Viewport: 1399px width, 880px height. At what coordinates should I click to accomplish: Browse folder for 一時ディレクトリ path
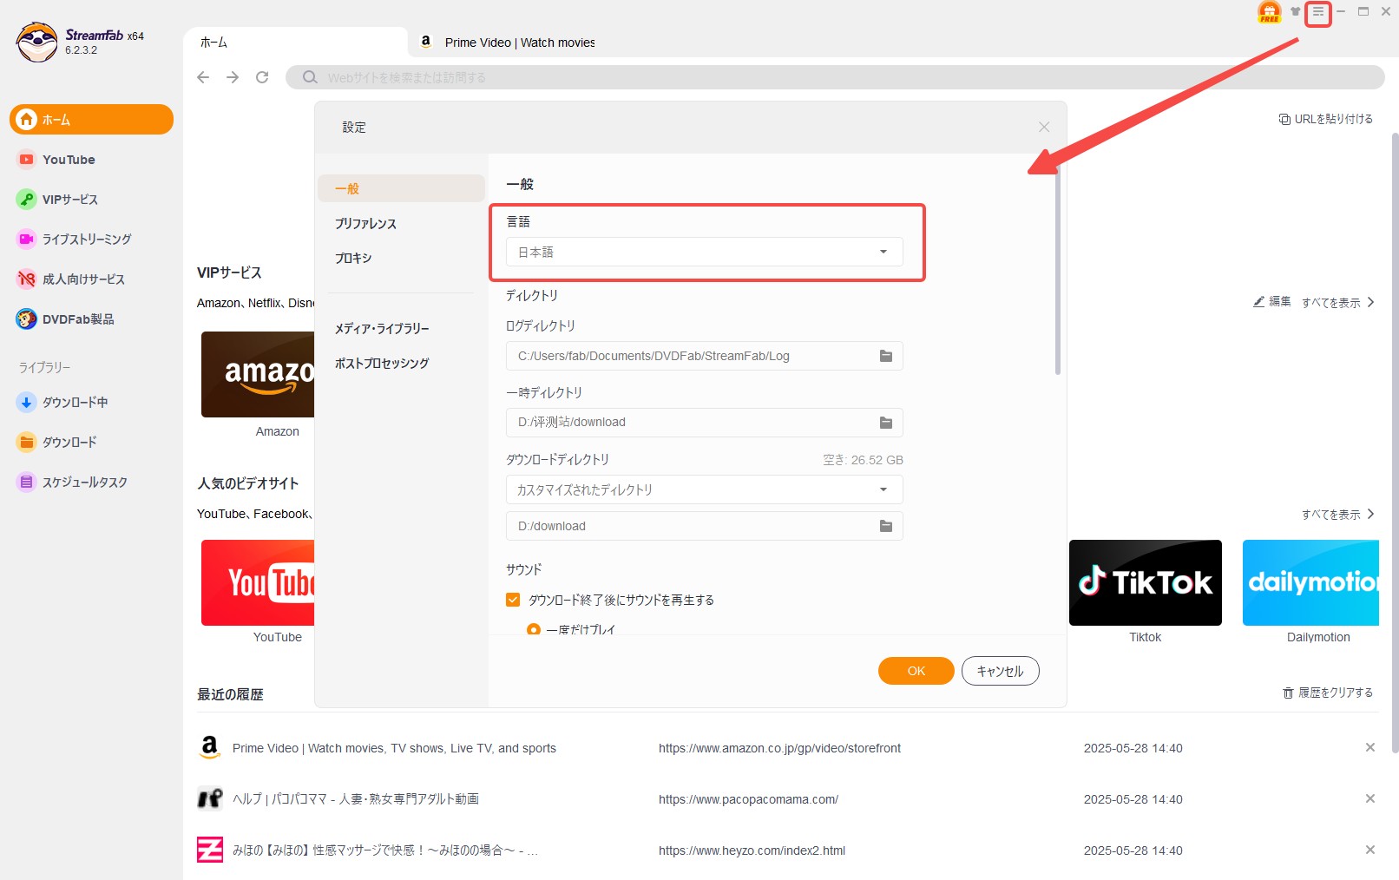[886, 423]
